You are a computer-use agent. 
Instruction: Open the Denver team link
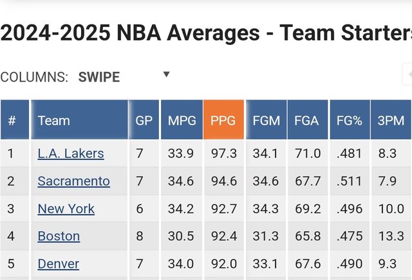tap(58, 264)
